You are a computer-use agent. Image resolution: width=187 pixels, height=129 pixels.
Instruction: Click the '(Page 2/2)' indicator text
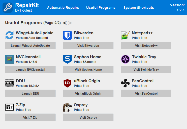pos(52,23)
